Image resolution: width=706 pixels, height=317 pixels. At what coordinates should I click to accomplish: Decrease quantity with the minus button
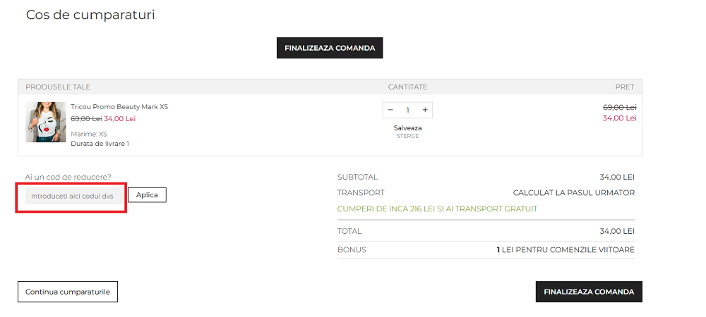click(390, 110)
